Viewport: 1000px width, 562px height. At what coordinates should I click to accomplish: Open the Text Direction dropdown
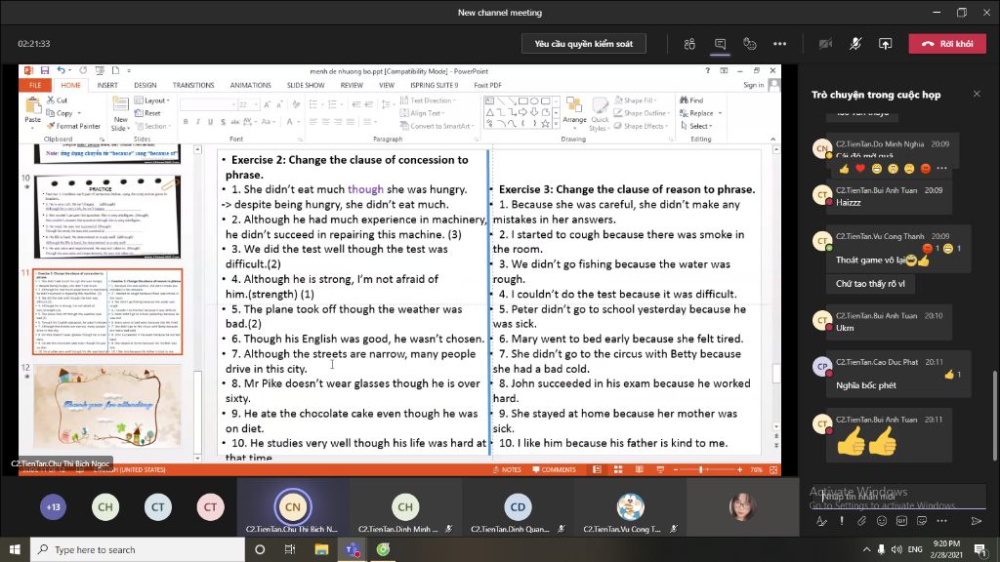click(428, 100)
